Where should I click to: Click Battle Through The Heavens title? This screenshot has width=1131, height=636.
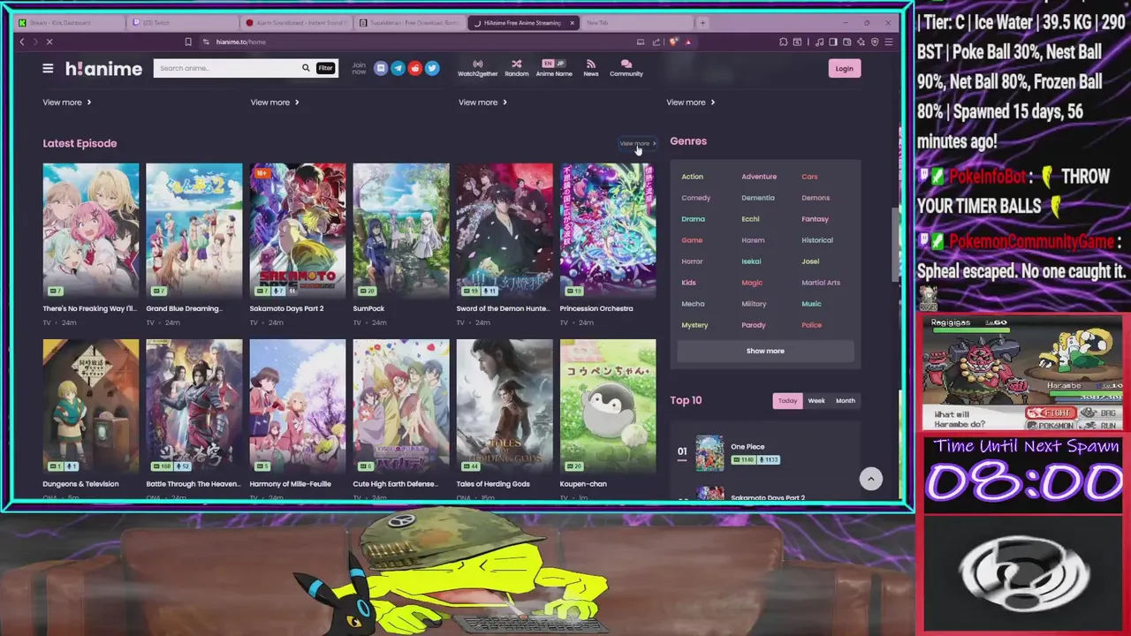pyautogui.click(x=193, y=484)
